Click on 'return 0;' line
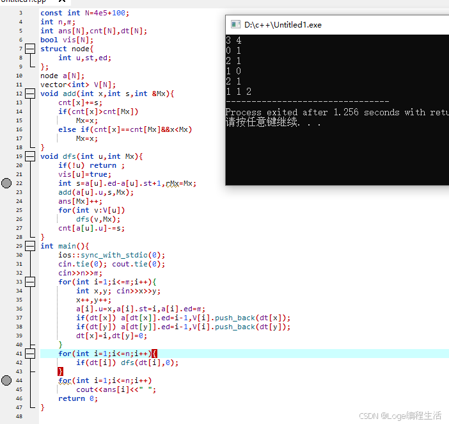Viewport: 449px width, 424px height. [x=78, y=398]
